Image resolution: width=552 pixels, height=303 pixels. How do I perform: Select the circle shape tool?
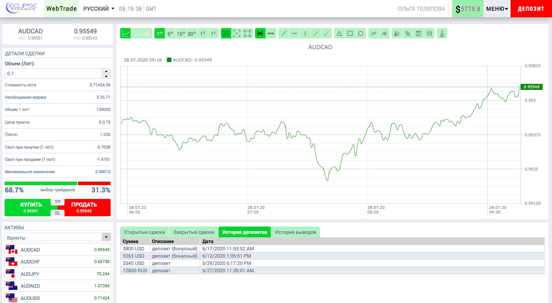[x=361, y=33]
